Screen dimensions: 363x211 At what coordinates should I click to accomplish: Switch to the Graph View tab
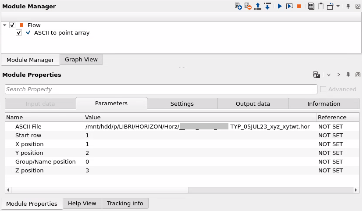coord(81,60)
